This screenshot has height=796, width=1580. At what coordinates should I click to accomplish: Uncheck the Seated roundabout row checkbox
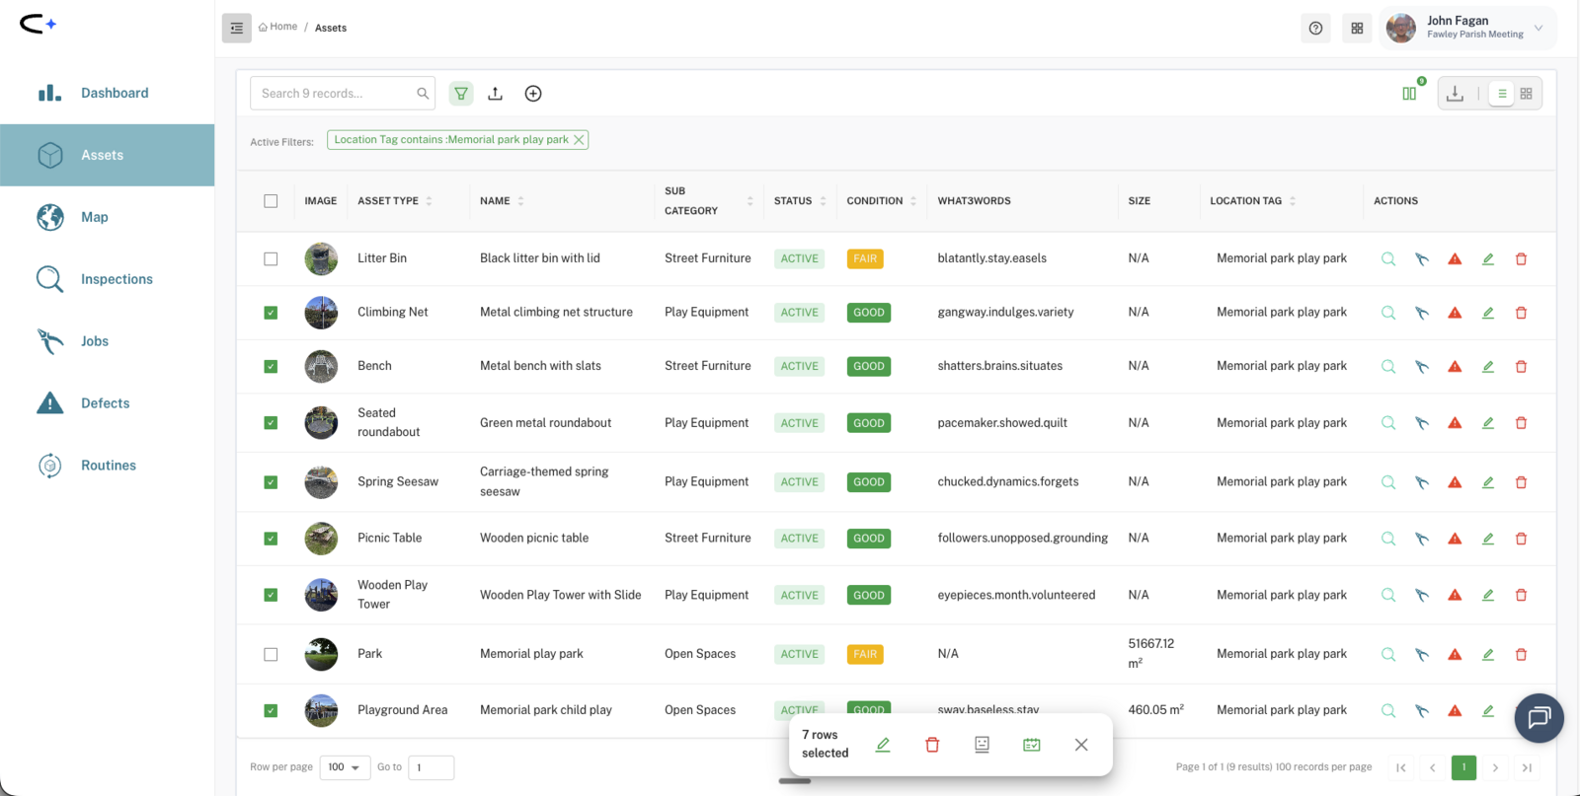271,423
